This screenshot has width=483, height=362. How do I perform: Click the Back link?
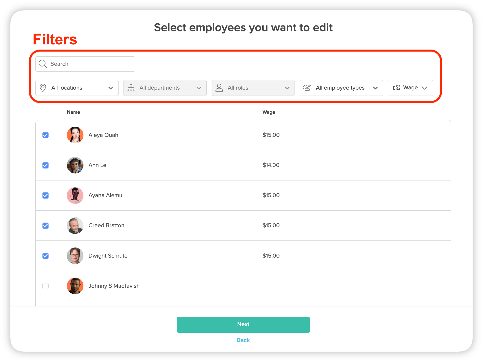point(243,340)
